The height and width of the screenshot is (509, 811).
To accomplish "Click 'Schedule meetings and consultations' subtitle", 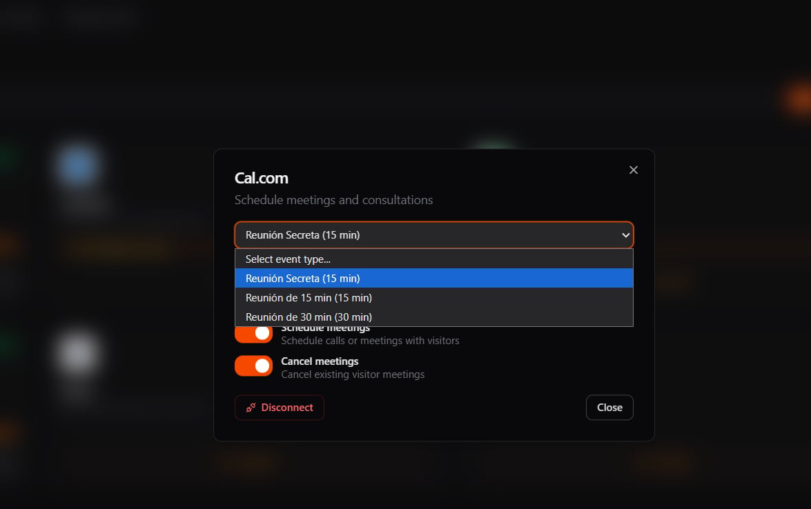I will (x=333, y=200).
